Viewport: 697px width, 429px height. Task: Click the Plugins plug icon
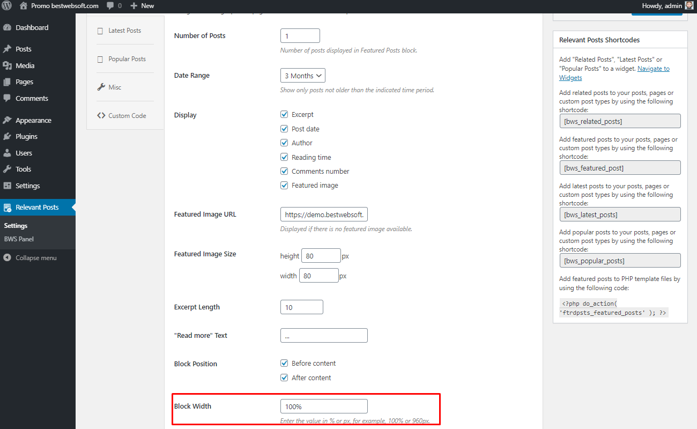click(x=7, y=136)
